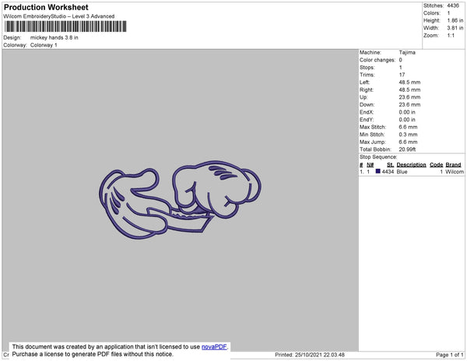Select the Height value 1.86 in
The width and height of the screenshot is (467, 361).
coord(455,20)
